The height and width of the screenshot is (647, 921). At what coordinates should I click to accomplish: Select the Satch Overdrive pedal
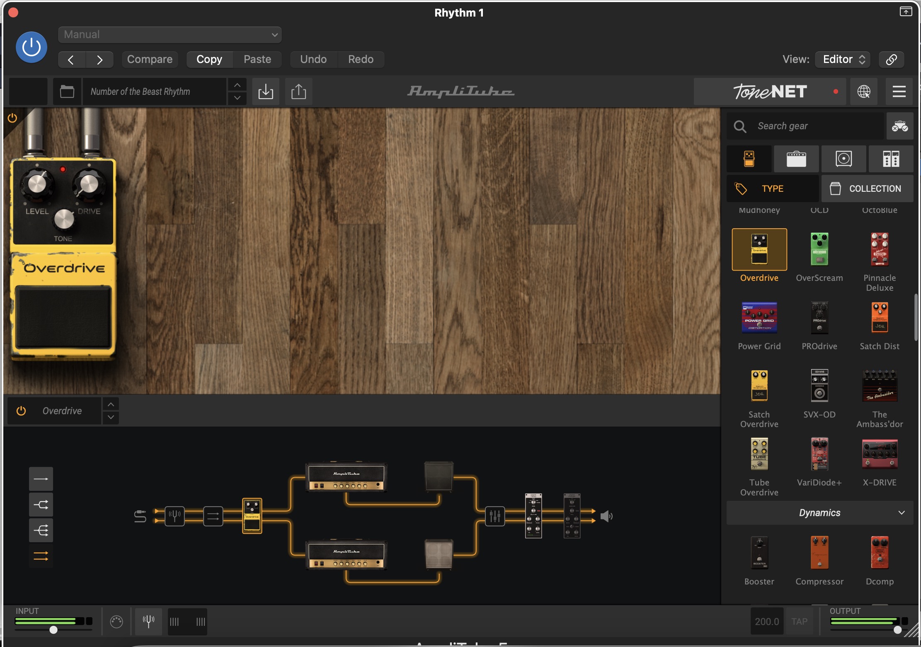tap(759, 386)
